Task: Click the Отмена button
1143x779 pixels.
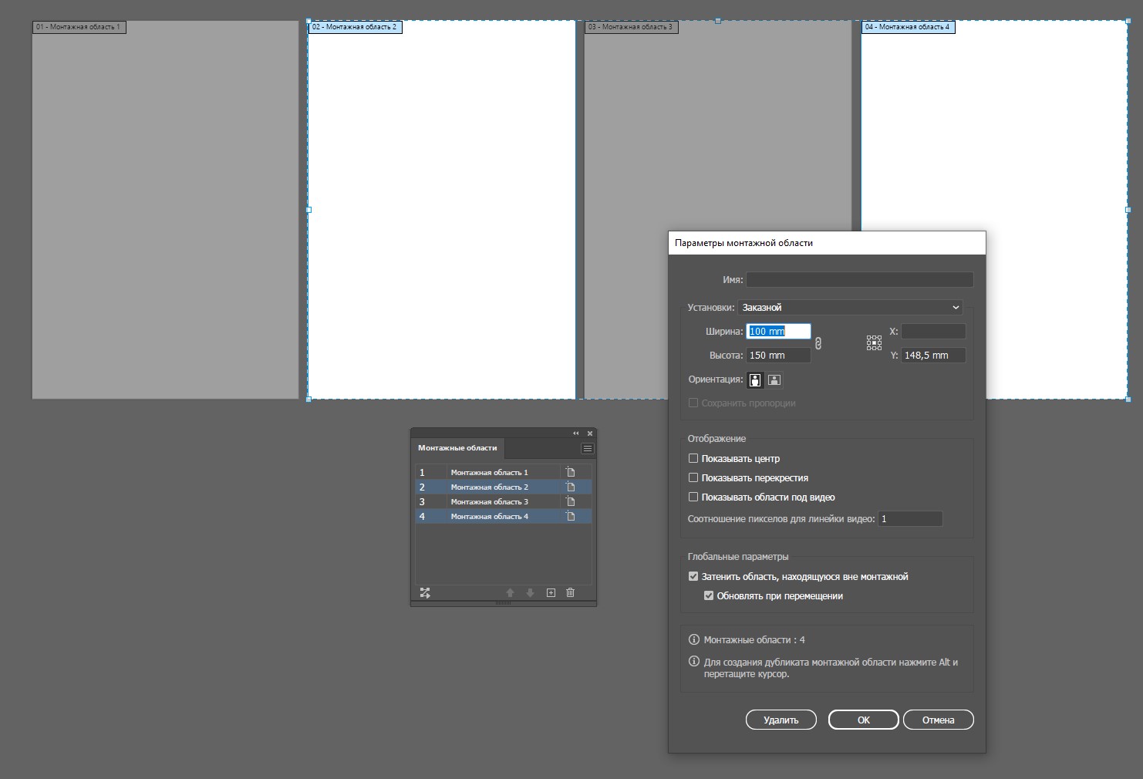Action: 939,720
